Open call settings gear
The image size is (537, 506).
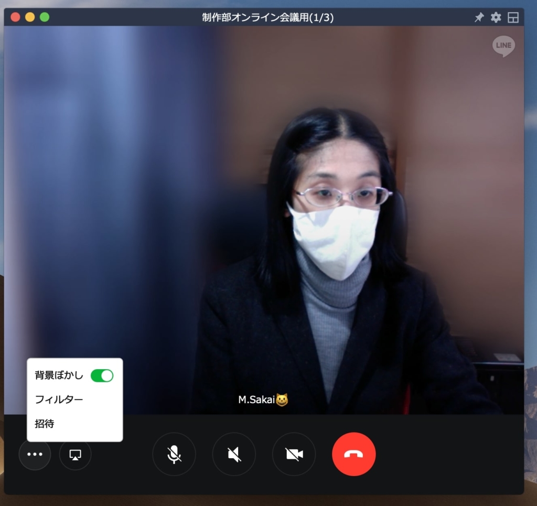[x=496, y=17]
